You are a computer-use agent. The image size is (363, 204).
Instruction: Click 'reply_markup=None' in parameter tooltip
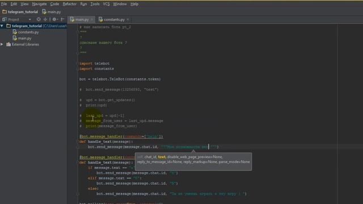[x=200, y=162]
